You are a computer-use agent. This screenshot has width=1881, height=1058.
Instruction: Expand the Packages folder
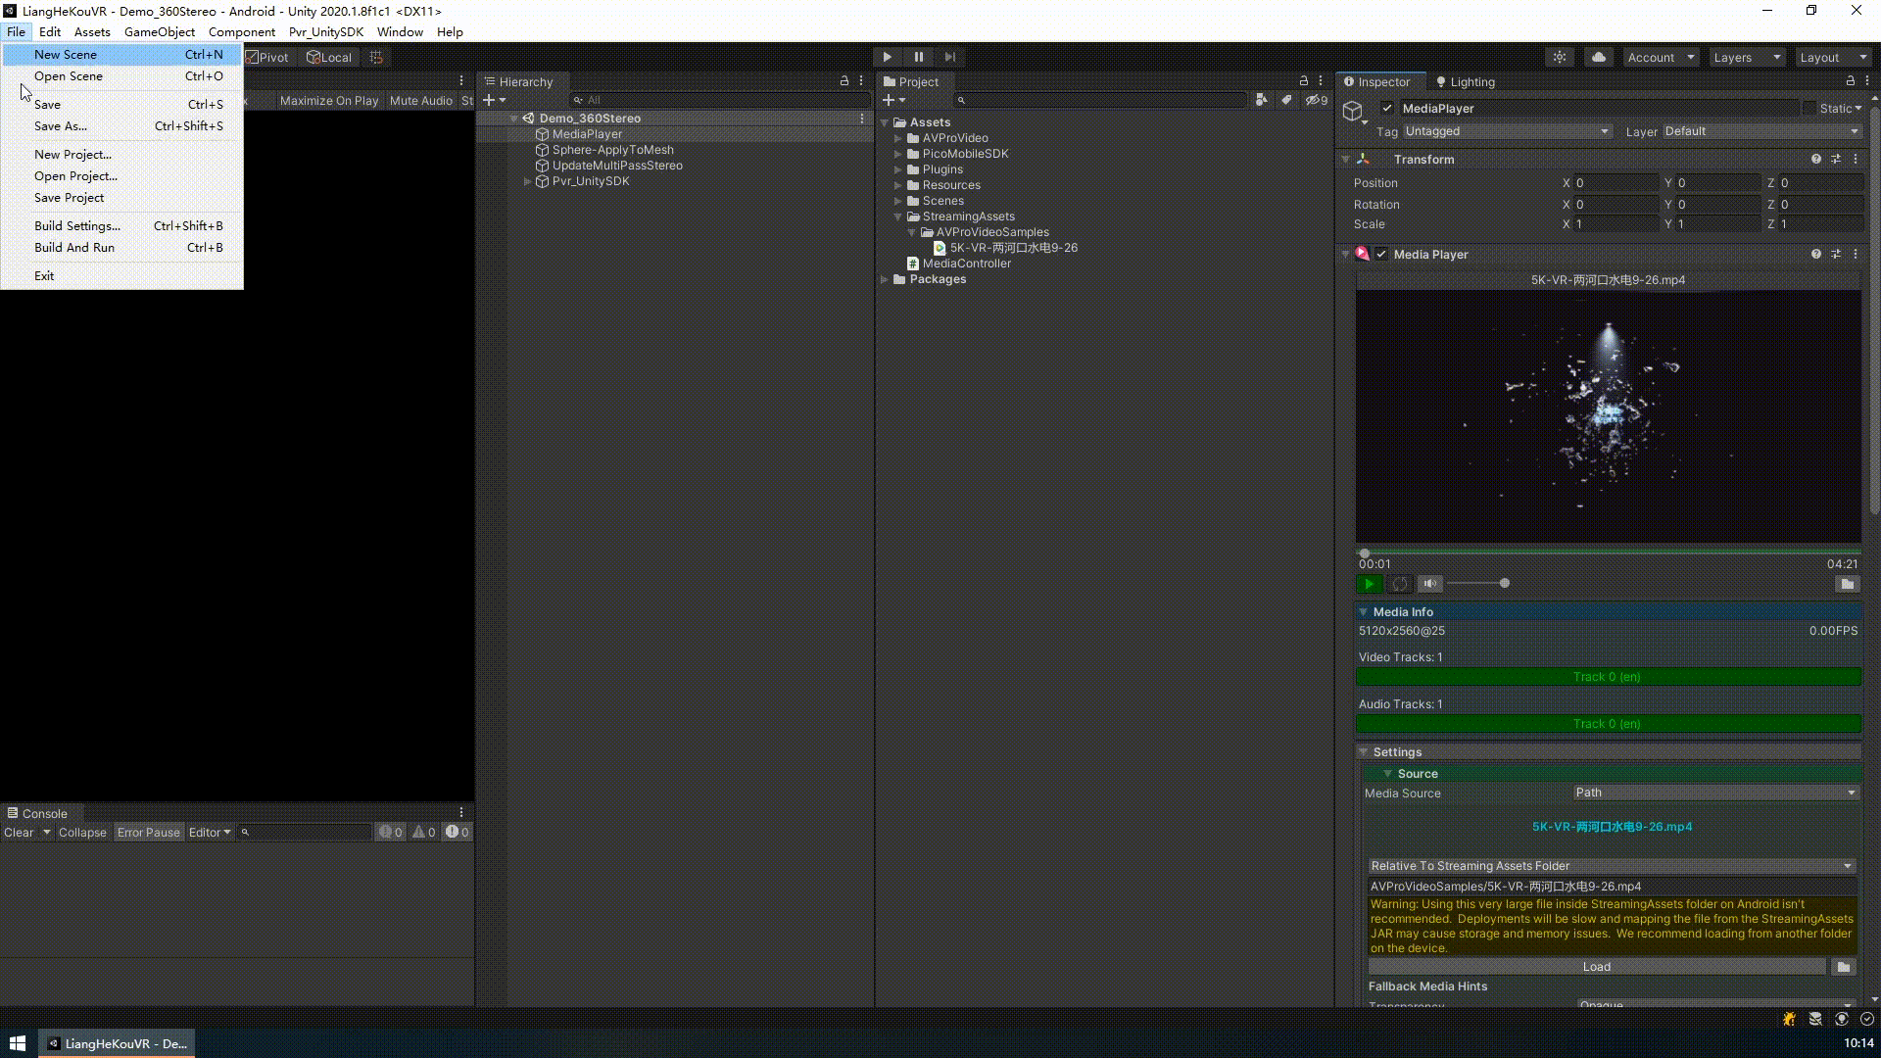click(x=885, y=279)
